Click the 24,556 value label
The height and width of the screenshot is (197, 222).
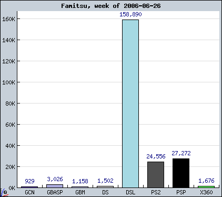tap(156, 156)
